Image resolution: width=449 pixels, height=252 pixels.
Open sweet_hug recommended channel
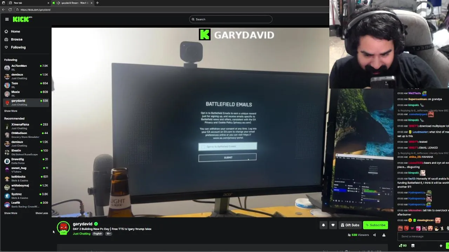click(26, 170)
